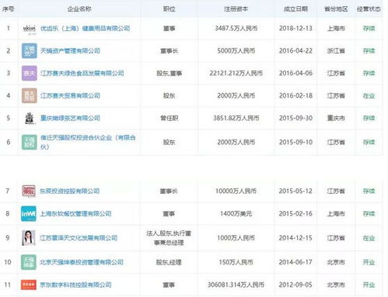Viewport: 388px width, 297px height.
Task: Open the row 9 Jiangsu culture company link
Action: (x=79, y=238)
